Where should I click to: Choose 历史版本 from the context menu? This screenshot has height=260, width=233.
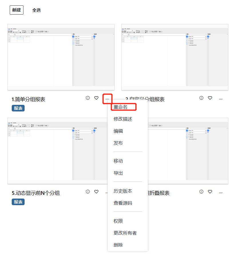(123, 191)
